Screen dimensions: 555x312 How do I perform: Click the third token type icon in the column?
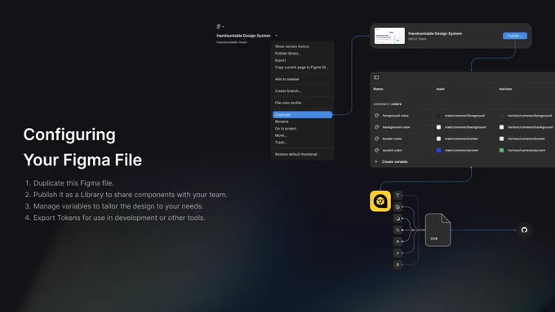[397, 218]
